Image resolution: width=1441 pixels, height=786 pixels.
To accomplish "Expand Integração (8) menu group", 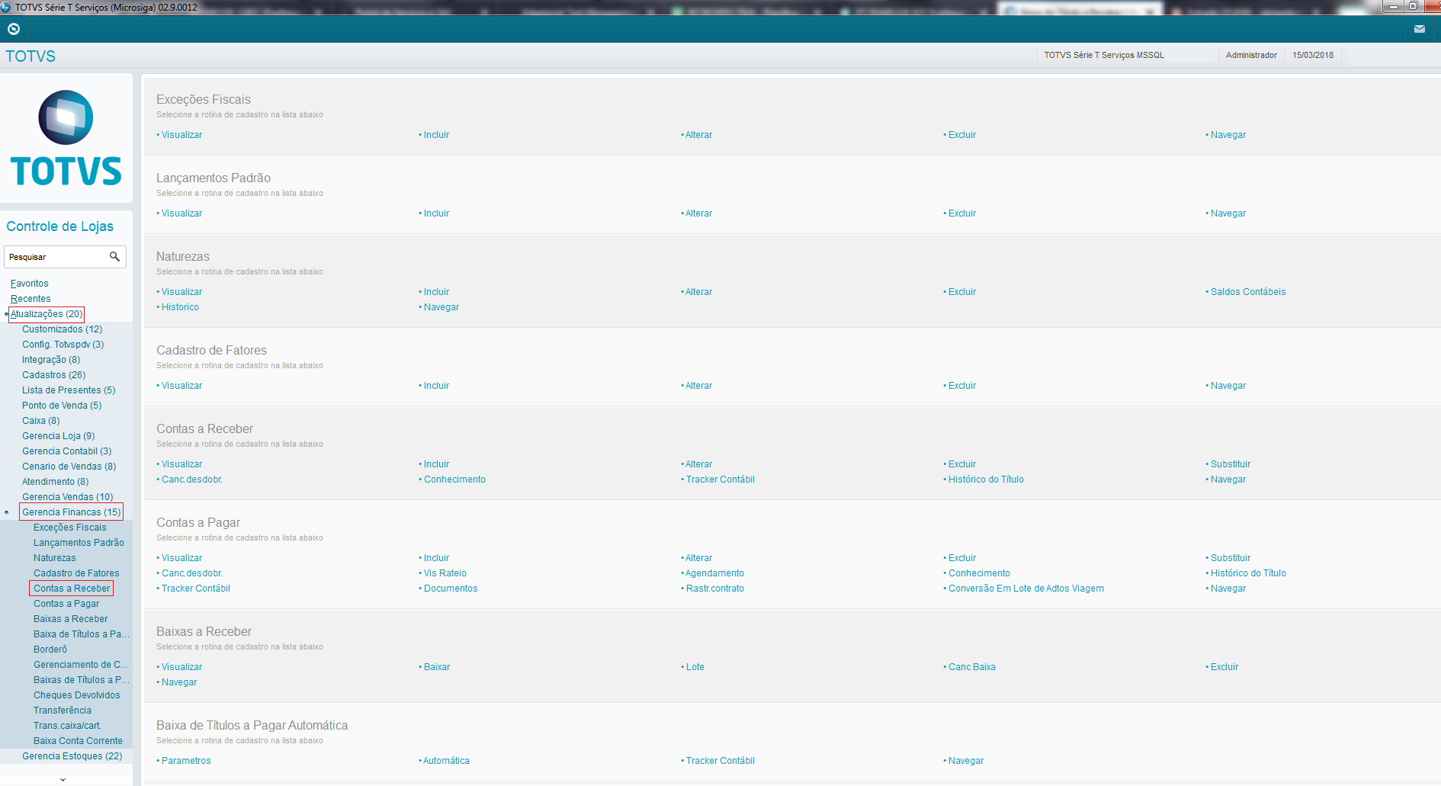I will tap(51, 360).
